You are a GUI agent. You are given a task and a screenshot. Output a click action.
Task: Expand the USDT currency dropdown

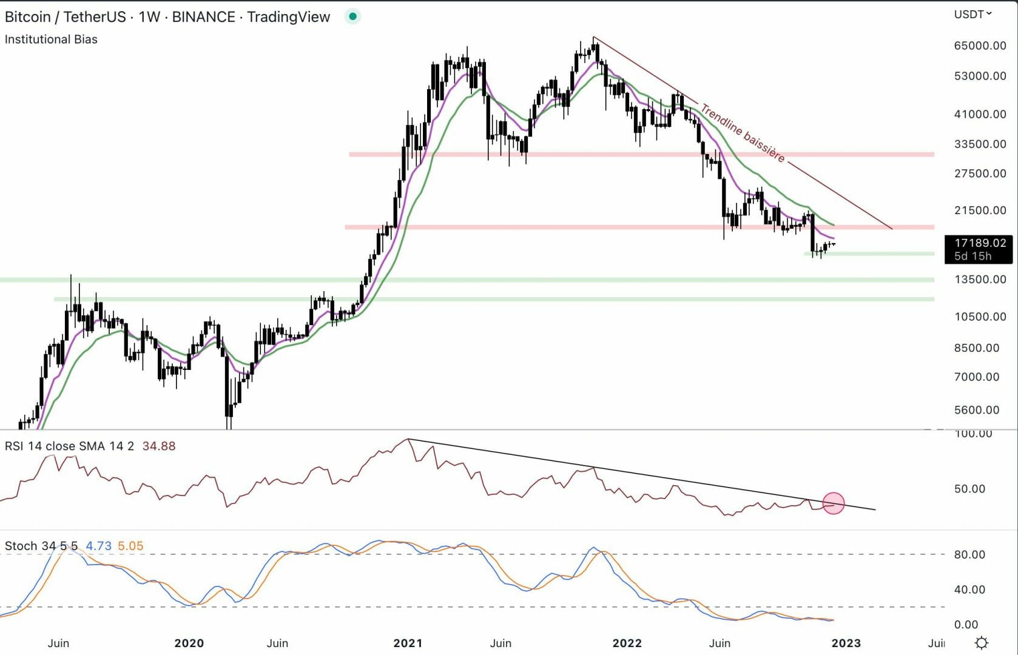point(972,14)
